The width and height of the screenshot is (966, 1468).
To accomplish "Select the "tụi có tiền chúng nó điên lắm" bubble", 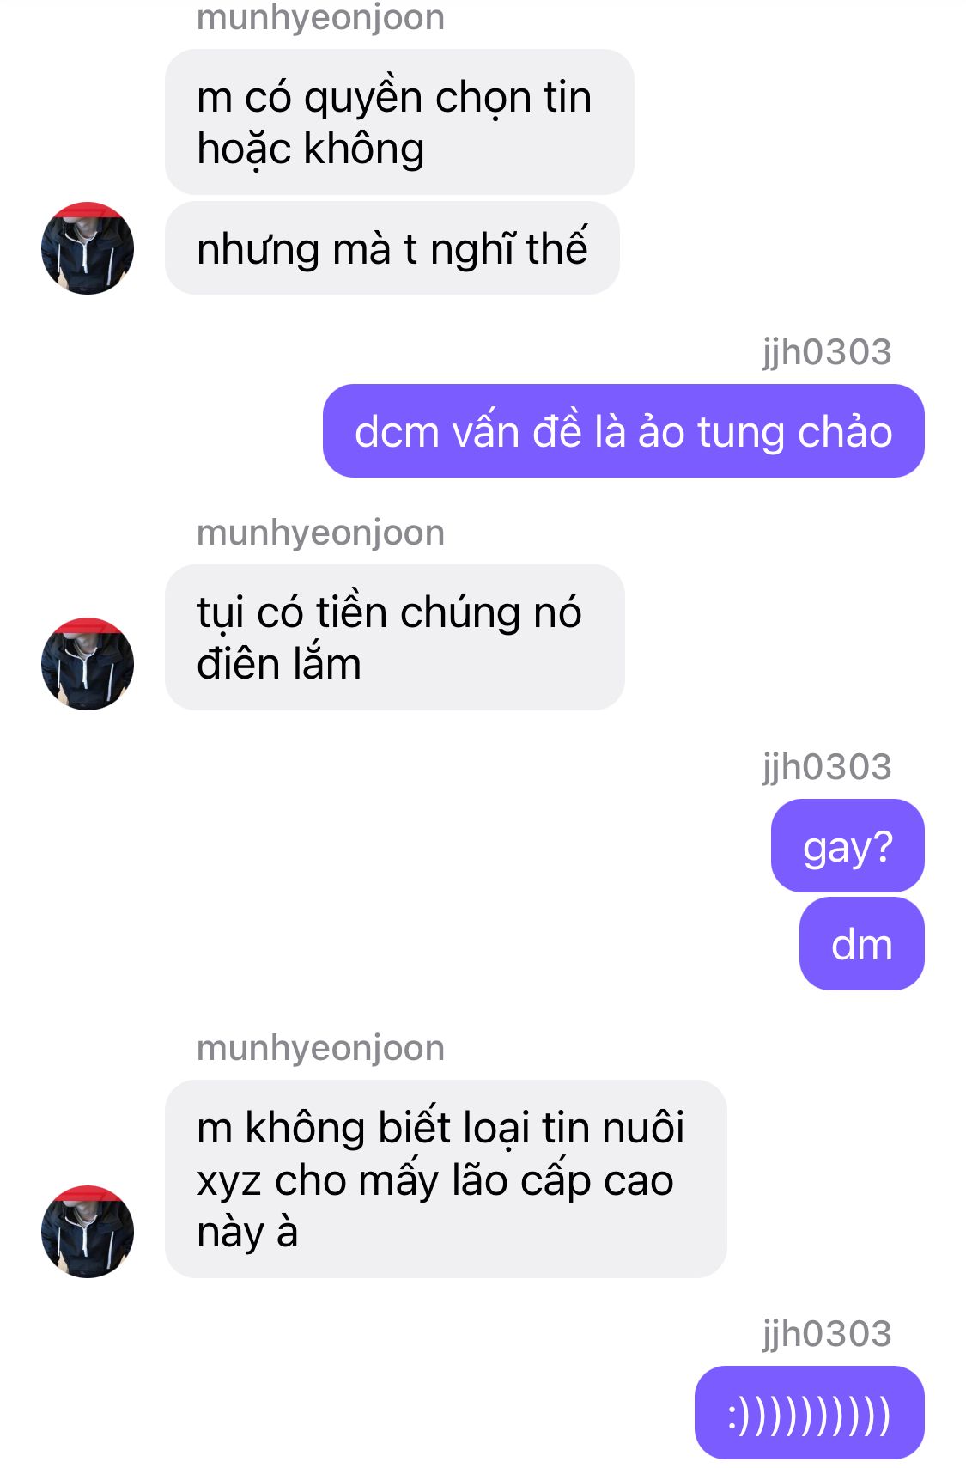I will (x=395, y=637).
